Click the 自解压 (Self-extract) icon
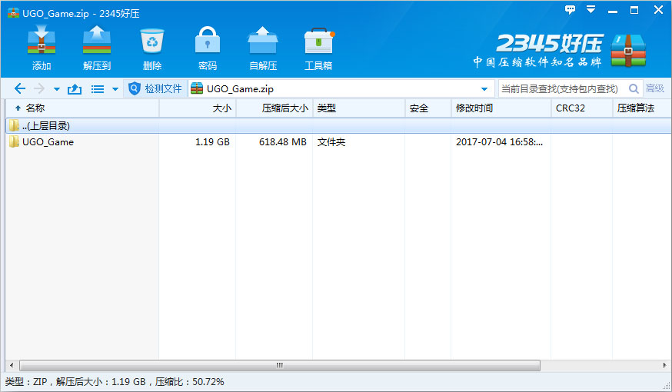 coord(263,48)
